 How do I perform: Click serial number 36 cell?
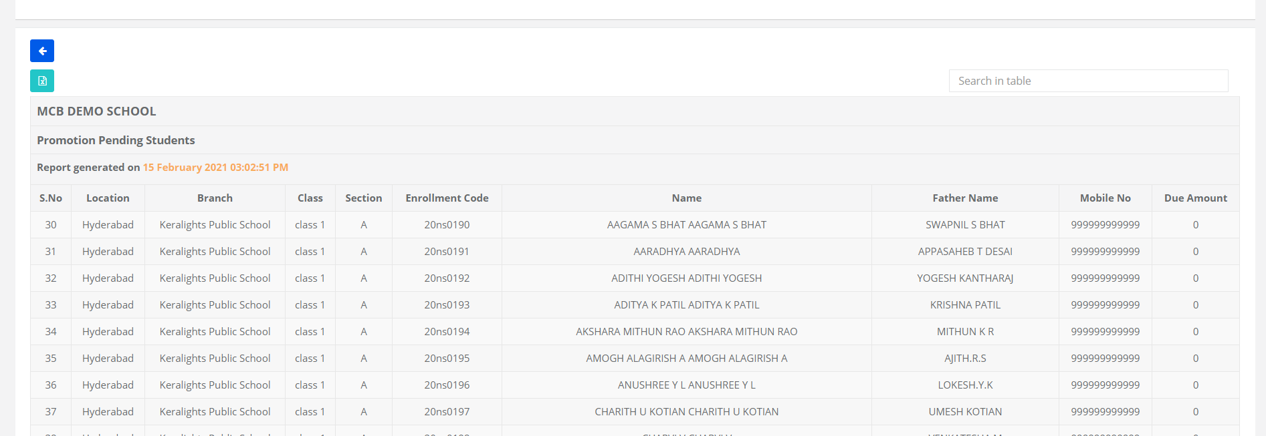coord(51,385)
